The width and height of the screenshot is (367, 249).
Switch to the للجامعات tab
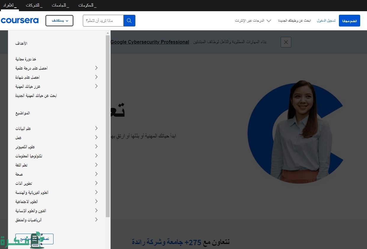60,5
